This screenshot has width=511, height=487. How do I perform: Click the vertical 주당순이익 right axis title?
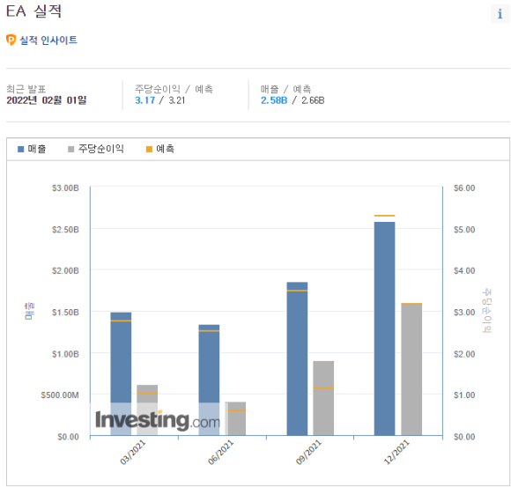pos(487,311)
